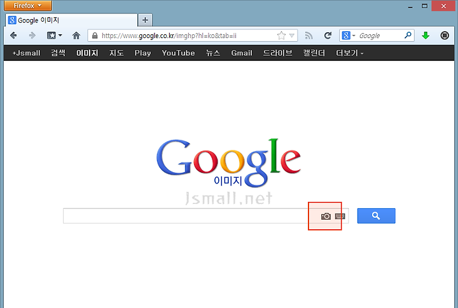Open the search engine selector dropdown
Viewport: 458px width, 308px height.
pyautogui.click(x=349, y=36)
